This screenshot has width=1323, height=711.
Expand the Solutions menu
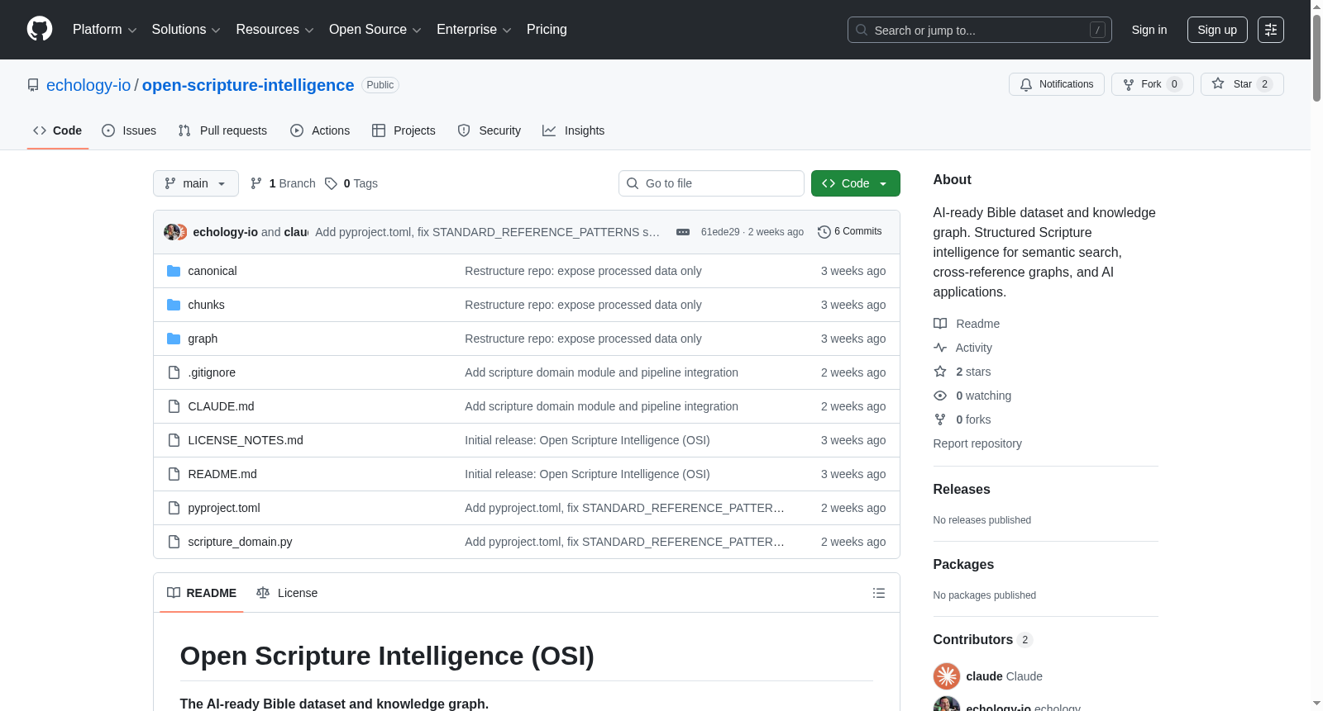(186, 30)
